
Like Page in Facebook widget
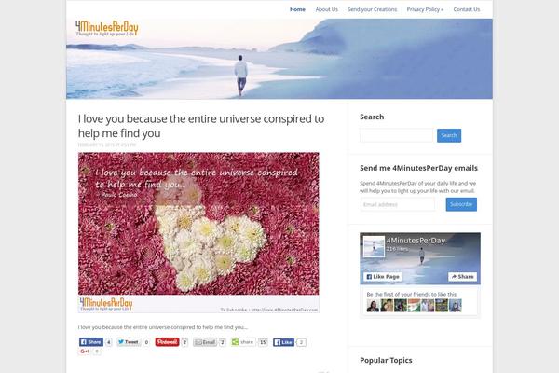(383, 277)
